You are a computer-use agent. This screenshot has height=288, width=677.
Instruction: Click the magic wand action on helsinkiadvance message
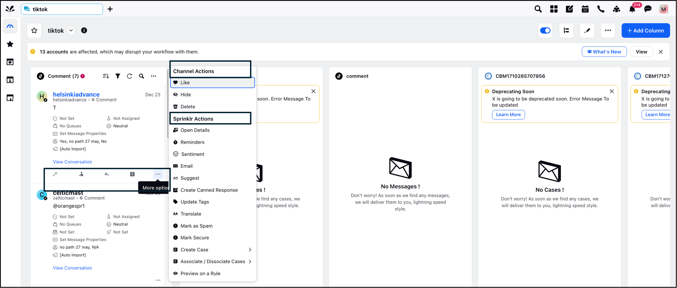click(55, 174)
